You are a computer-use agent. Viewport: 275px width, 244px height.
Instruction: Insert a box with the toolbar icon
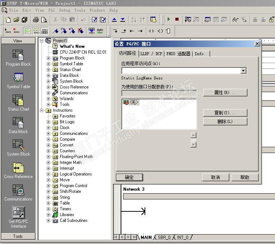coord(168,31)
